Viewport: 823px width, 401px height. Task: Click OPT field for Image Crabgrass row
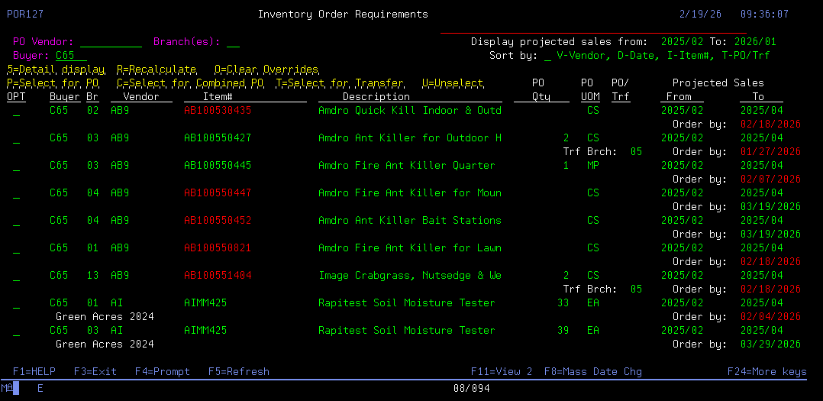tap(16, 276)
